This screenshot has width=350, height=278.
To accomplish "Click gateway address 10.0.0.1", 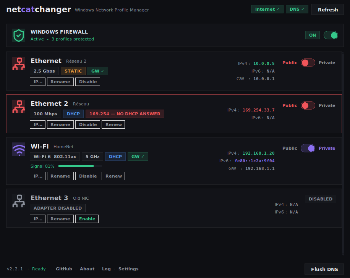I will [264, 79].
